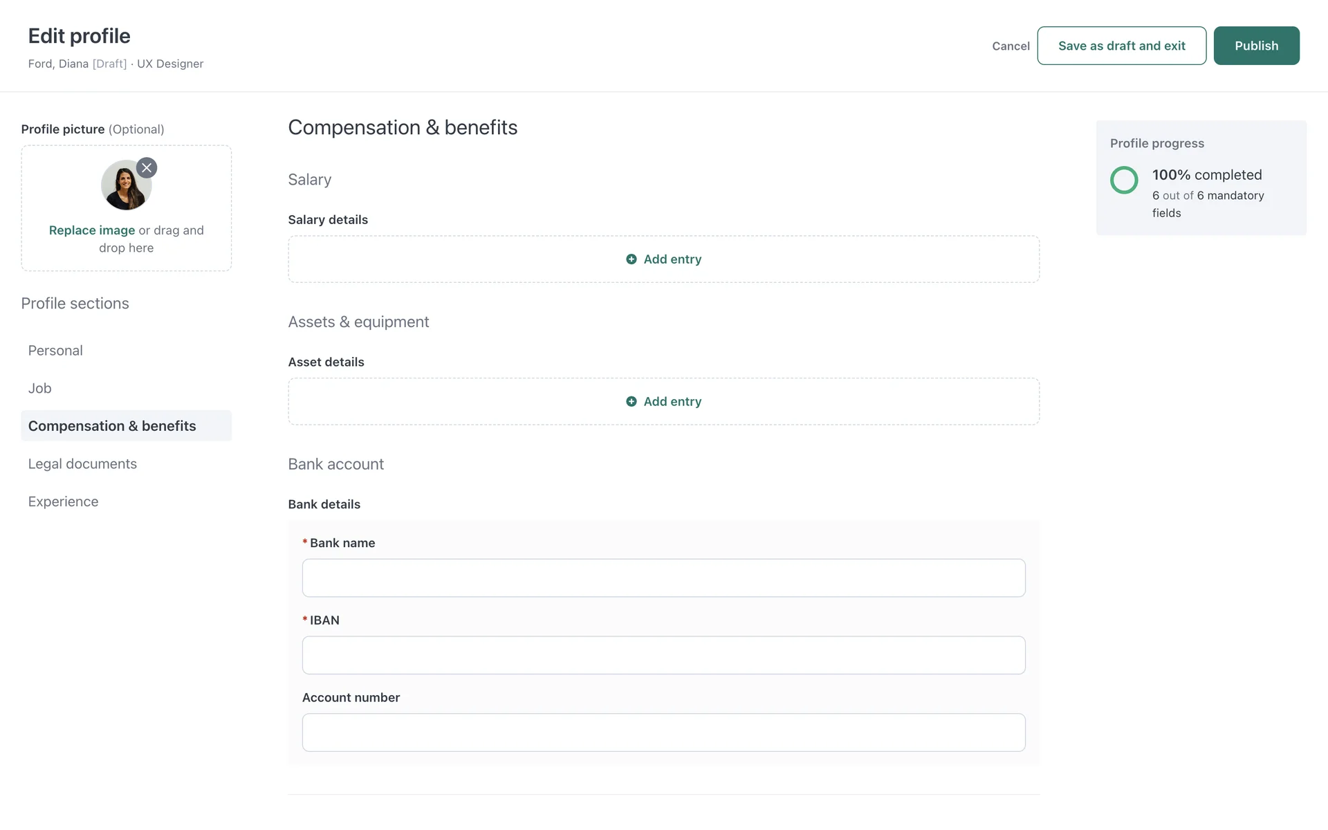Screen dimensions: 1328x830
Task: Click plus icon in Salary details entry
Action: tap(631, 259)
